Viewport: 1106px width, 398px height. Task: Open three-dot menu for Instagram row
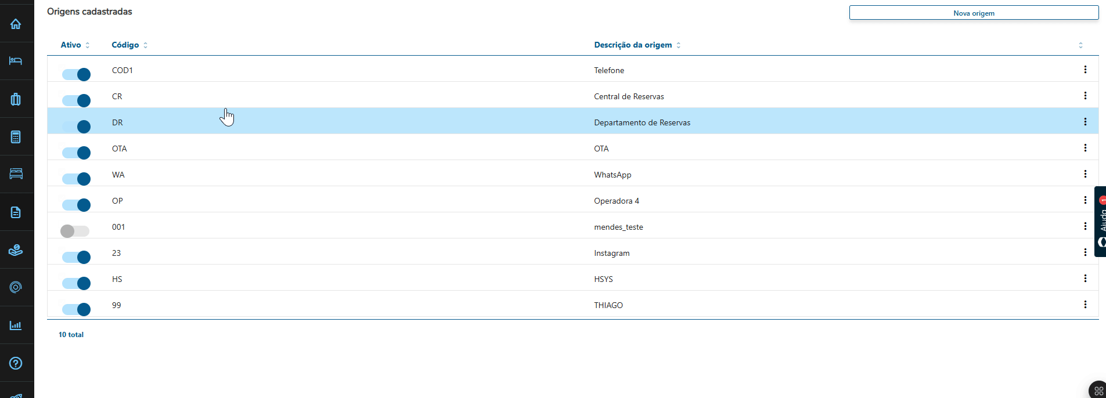click(1085, 252)
